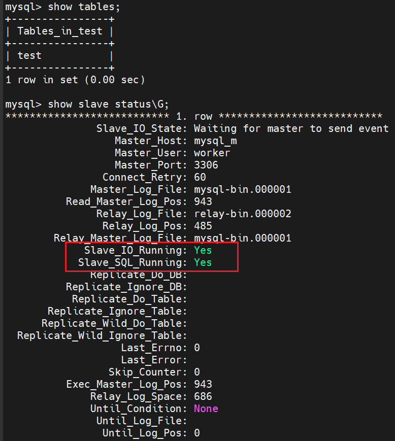Click the Slave_IO_State waiting message

click(x=291, y=128)
